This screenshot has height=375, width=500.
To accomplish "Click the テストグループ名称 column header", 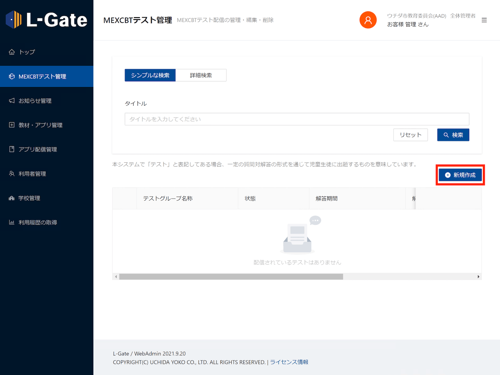I will (x=187, y=199).
